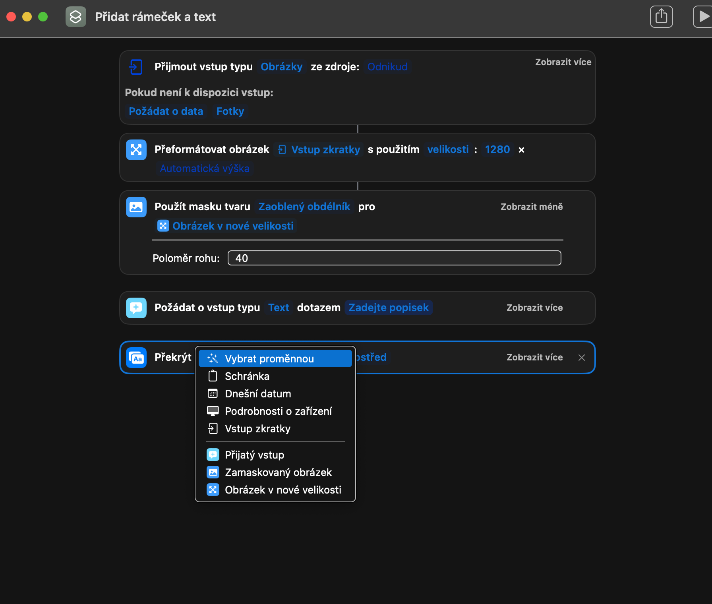Click the mask image action icon

point(136,207)
